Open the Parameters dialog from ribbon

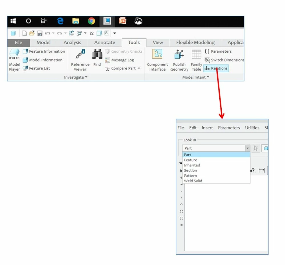pos(218,51)
